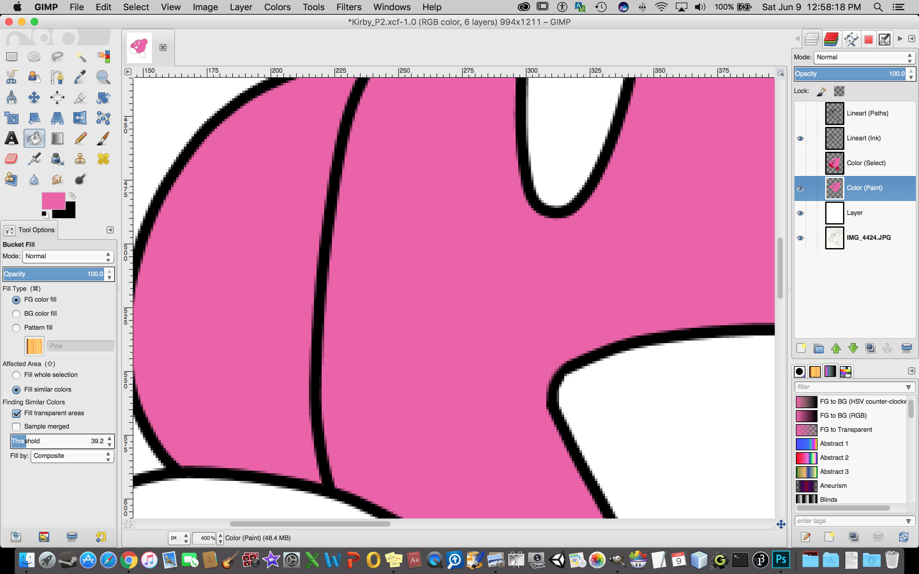Duplicate the selected layer
Viewport: 919px width, 574px height.
(x=870, y=348)
